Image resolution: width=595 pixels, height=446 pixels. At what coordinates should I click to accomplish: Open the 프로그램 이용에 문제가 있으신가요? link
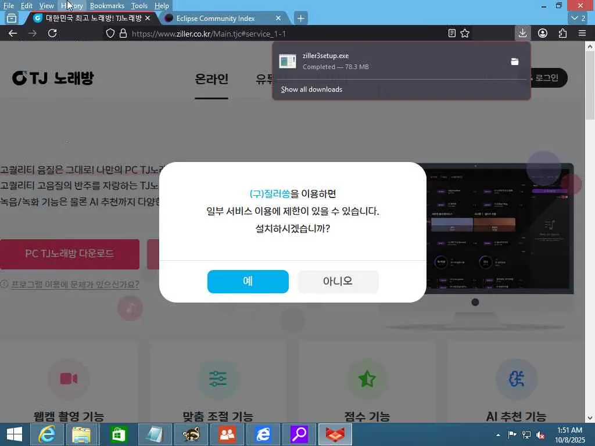pos(75,285)
